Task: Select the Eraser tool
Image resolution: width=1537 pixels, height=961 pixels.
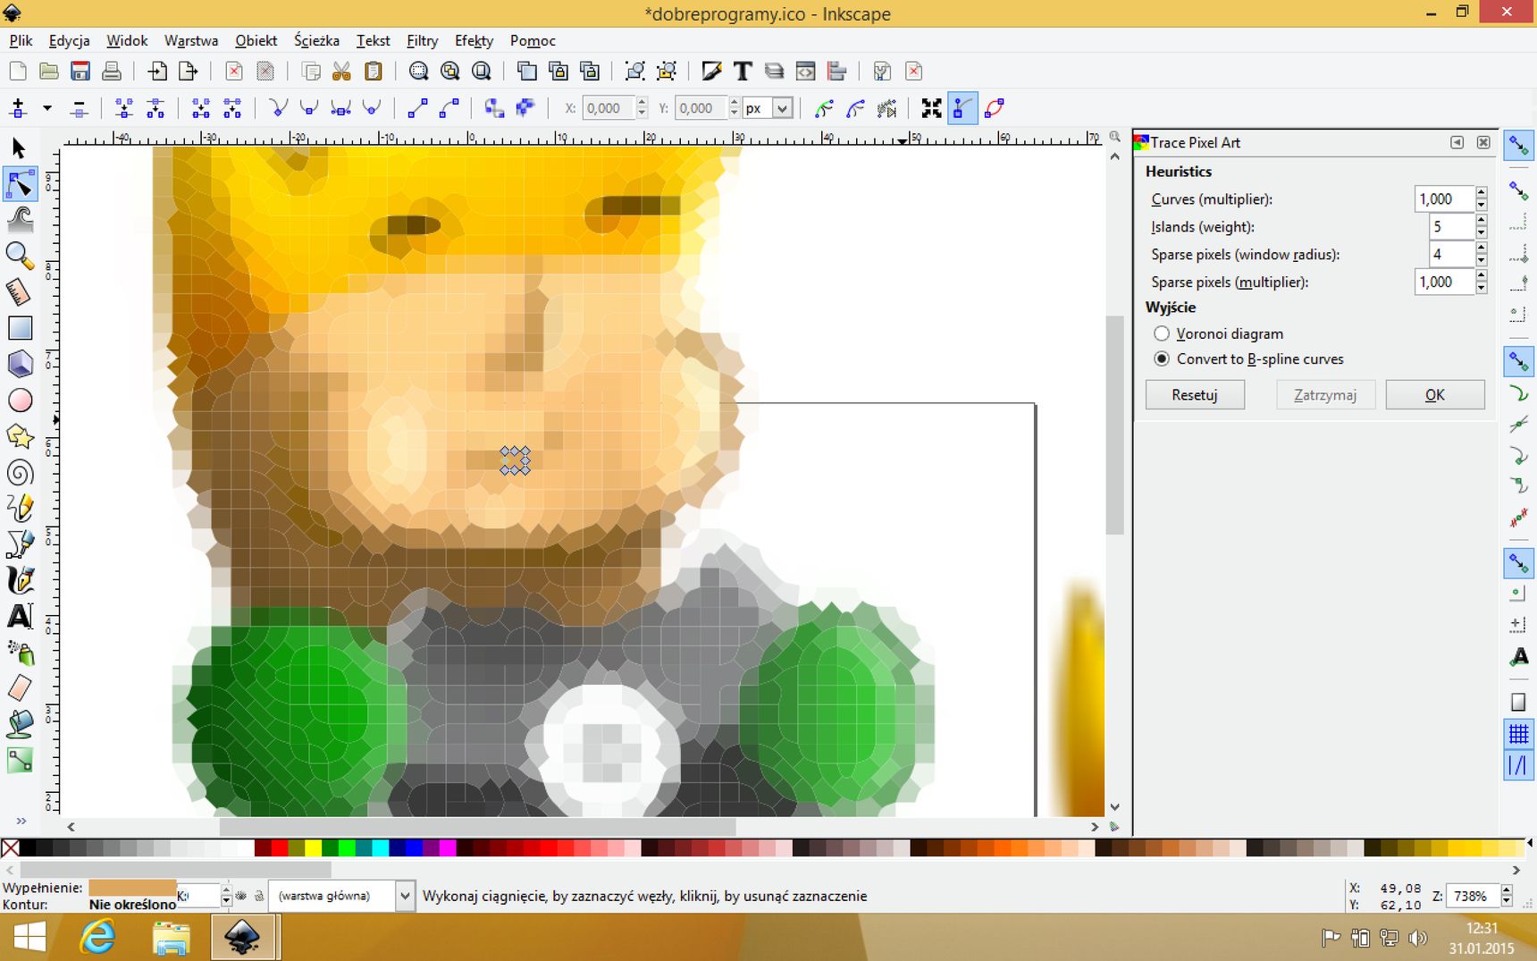Action: click(x=20, y=688)
